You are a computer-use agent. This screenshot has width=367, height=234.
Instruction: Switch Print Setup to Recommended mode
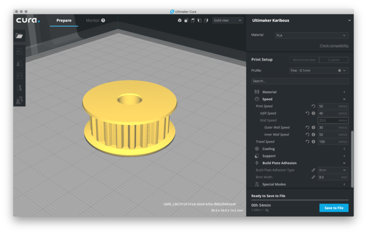304,60
